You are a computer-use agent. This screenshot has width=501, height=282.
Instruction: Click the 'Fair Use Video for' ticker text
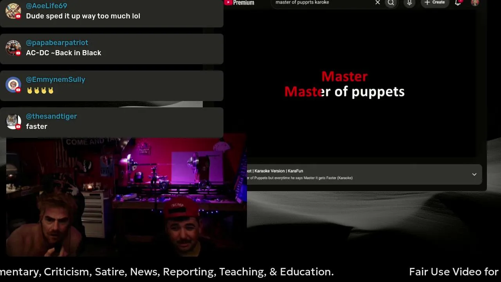[454, 272]
